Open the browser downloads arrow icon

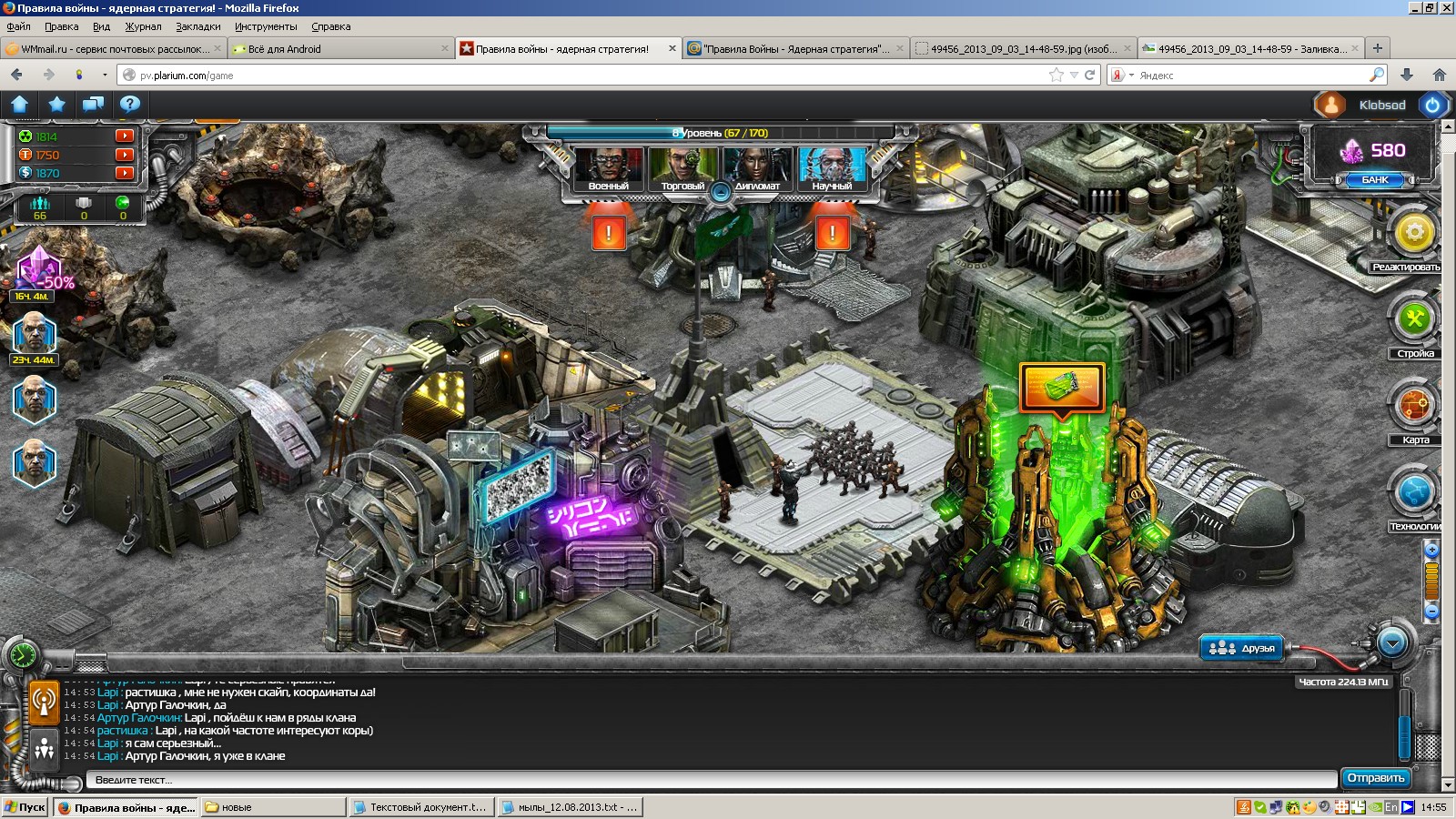1406,75
